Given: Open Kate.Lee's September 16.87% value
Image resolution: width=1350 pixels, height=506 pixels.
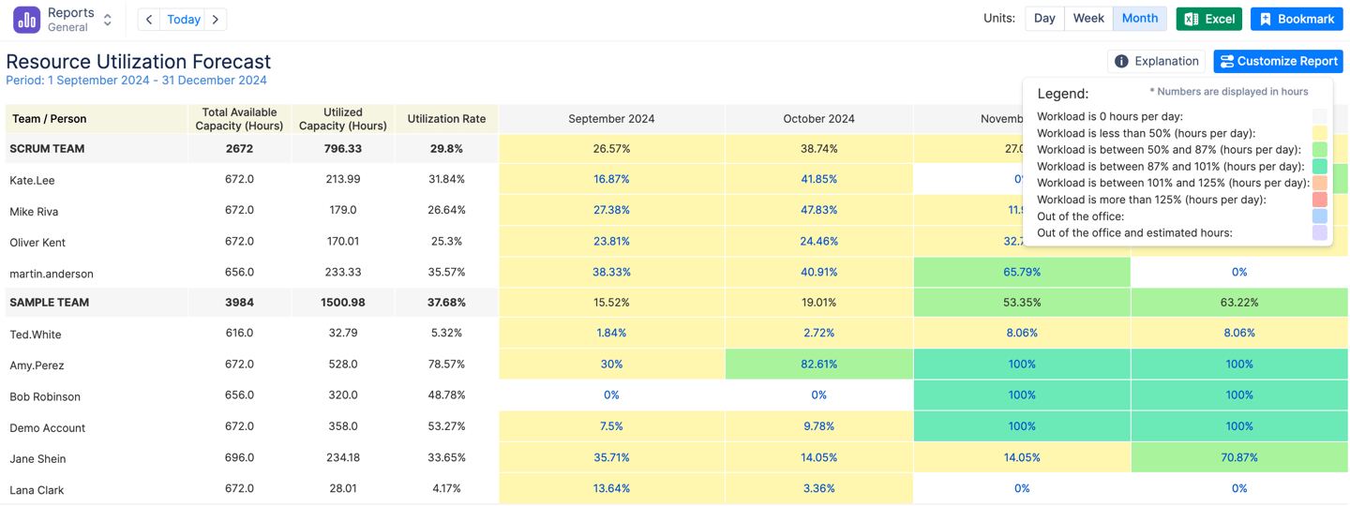Looking at the screenshot, I should (611, 179).
